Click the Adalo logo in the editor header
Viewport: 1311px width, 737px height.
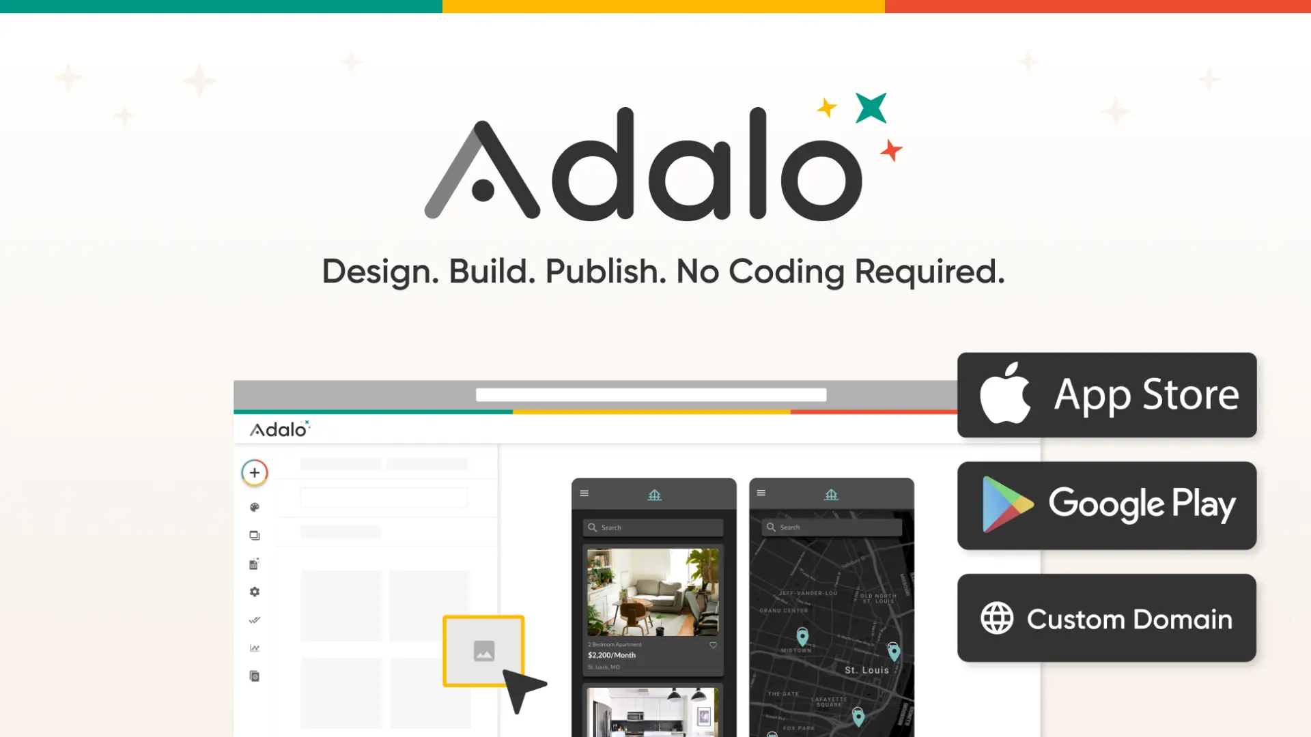pyautogui.click(x=279, y=429)
